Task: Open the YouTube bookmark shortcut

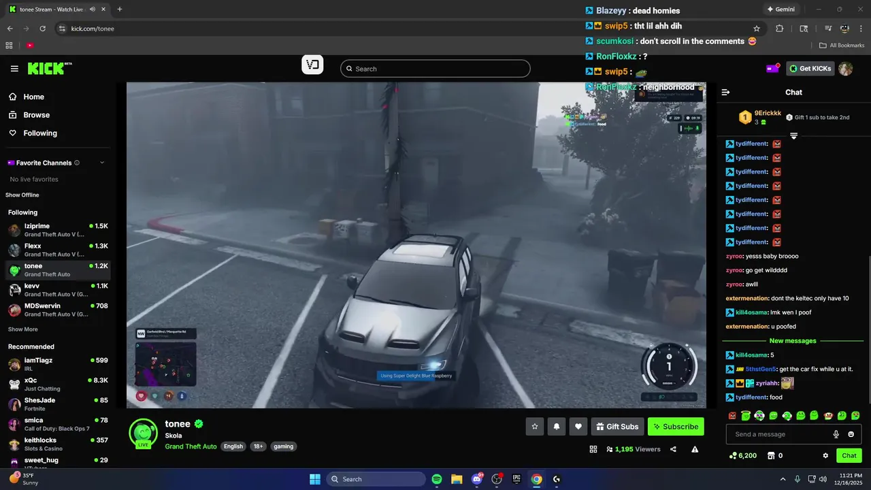Action: 30,46
